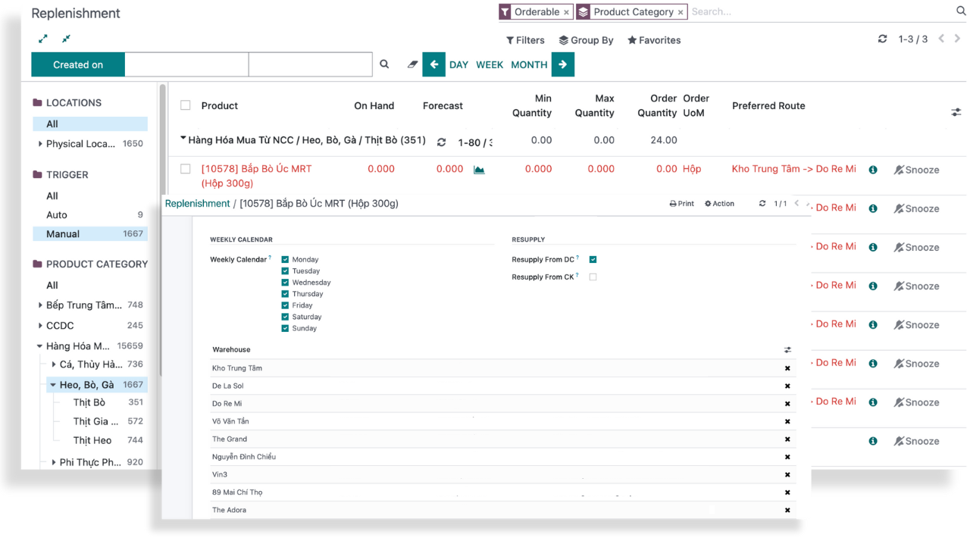Image resolution: width=970 pixels, height=541 pixels.
Task: Switch to WEEK view
Action: tap(490, 64)
